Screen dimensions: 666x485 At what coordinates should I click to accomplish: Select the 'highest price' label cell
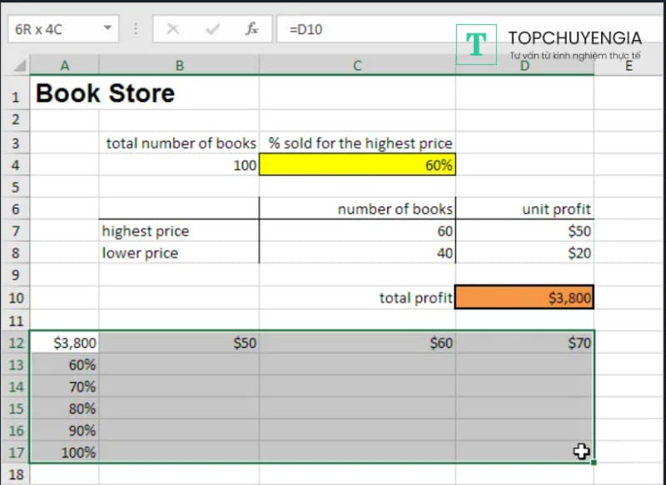tap(178, 231)
